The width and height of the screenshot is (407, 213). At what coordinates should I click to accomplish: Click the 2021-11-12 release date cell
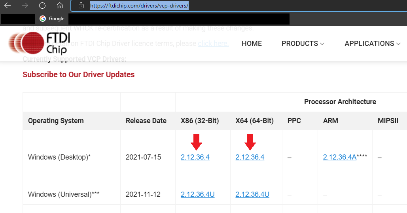tap(143, 194)
